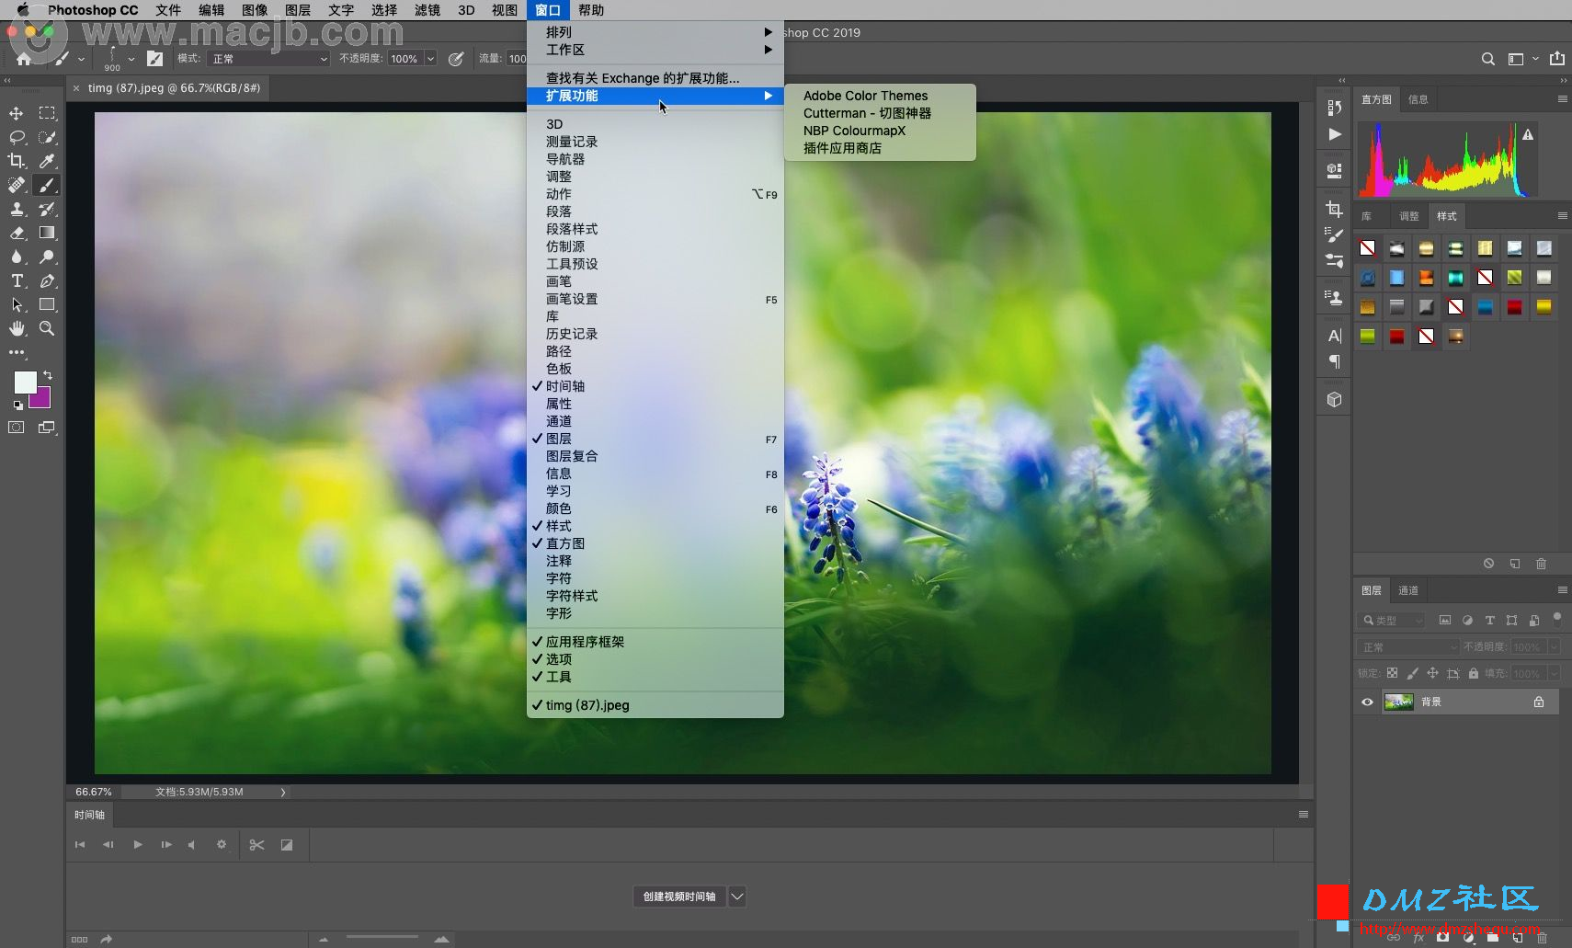This screenshot has height=948, width=1572.
Task: Open the 图像 menu in menu bar
Action: coord(255,10)
